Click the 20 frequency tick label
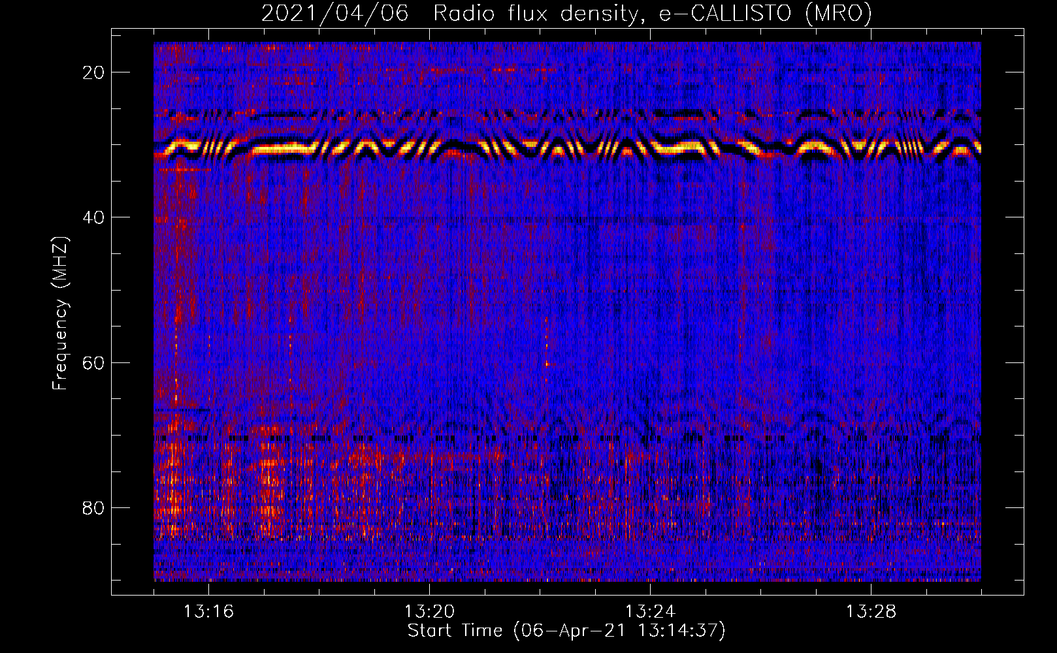 (93, 72)
